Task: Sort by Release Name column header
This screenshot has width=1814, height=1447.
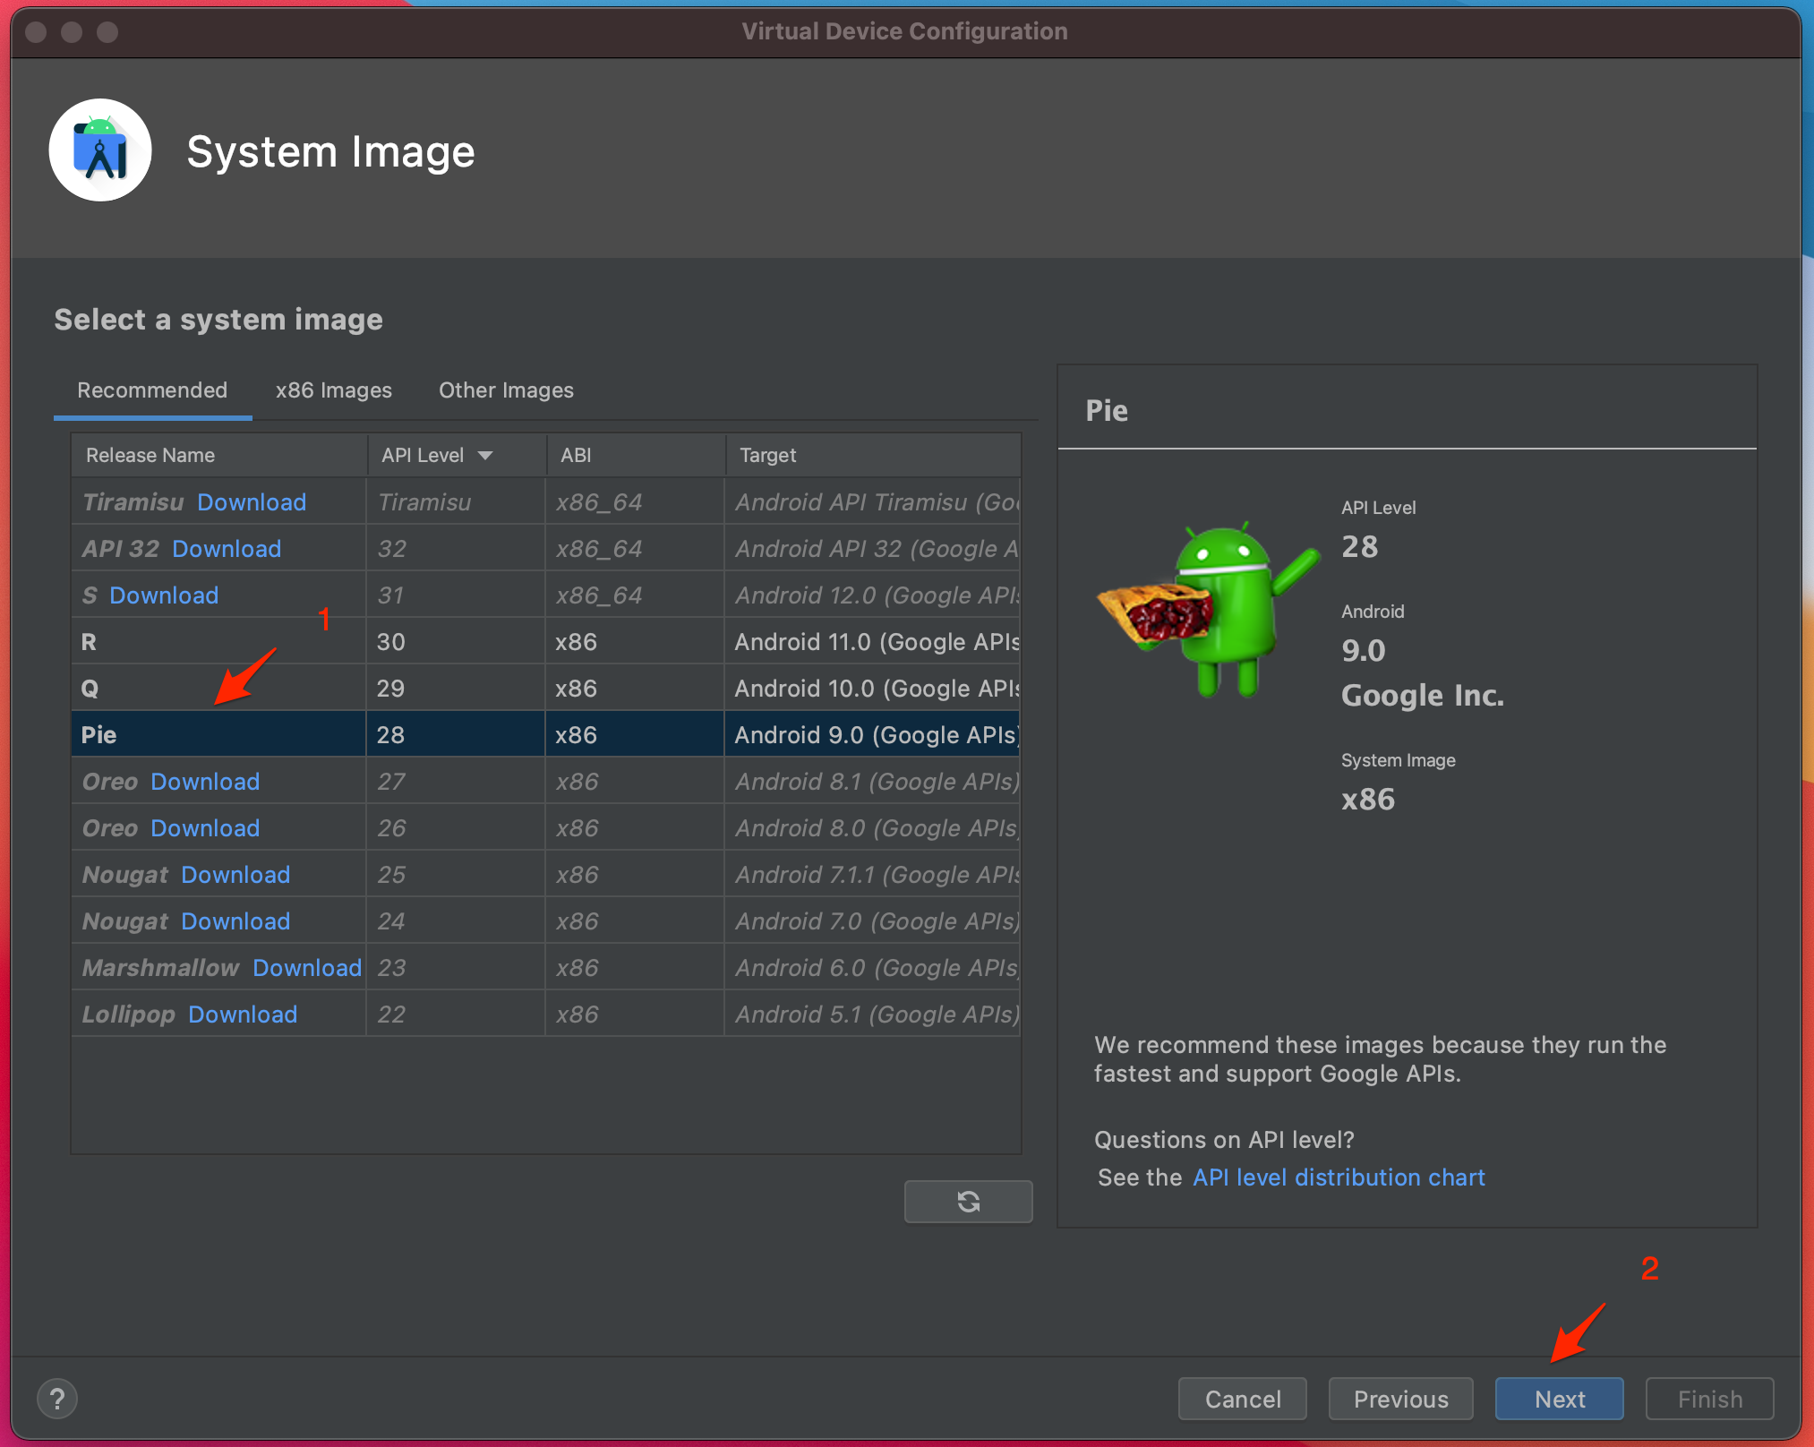Action: (150, 456)
